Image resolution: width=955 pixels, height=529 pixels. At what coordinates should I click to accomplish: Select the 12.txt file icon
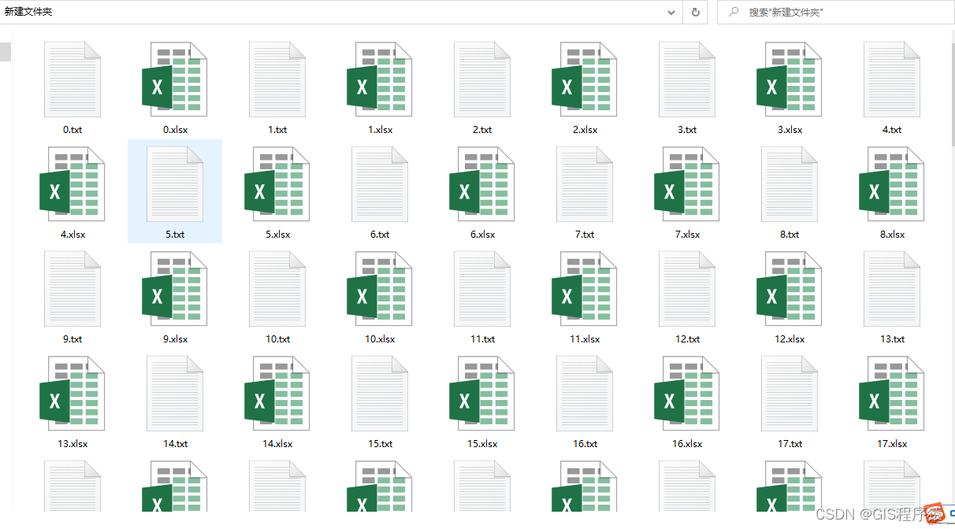687,289
